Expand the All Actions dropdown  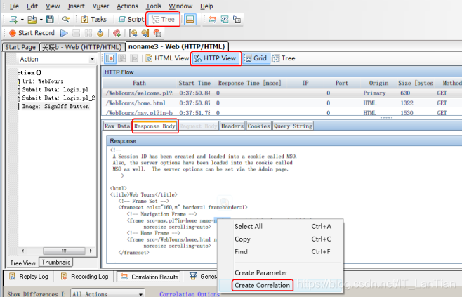(141, 294)
